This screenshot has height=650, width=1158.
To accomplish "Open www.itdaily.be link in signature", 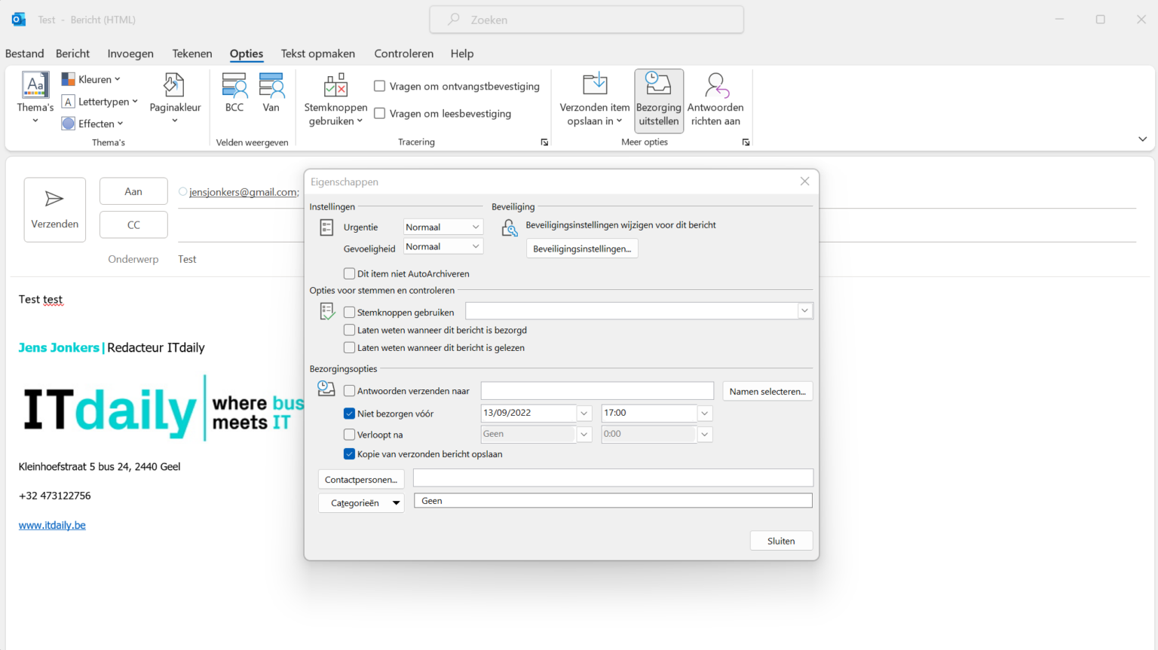I will coord(51,525).
